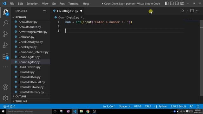Open run options dropdown arrow

click(187, 11)
